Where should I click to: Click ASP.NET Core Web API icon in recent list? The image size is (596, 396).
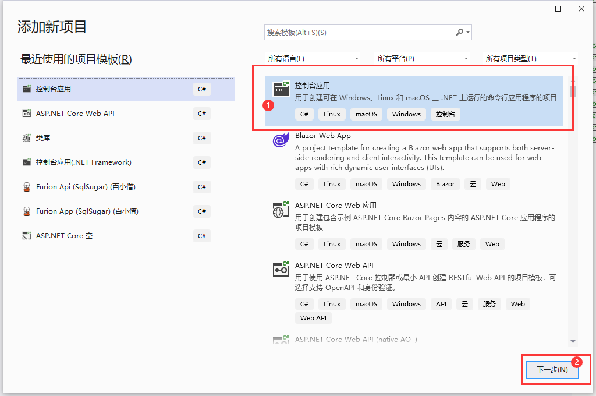[27, 114]
